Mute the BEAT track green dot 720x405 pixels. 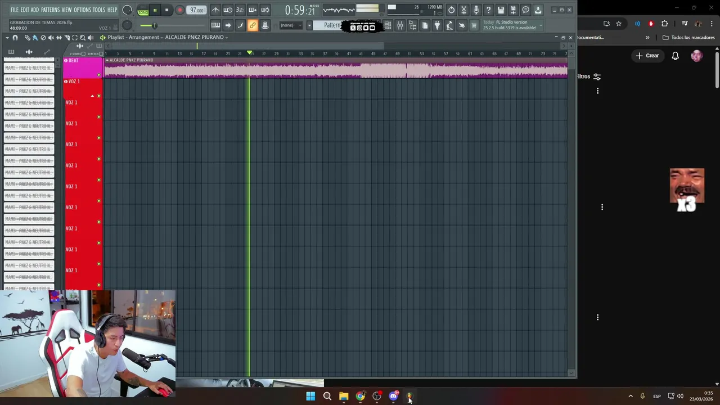click(x=99, y=75)
